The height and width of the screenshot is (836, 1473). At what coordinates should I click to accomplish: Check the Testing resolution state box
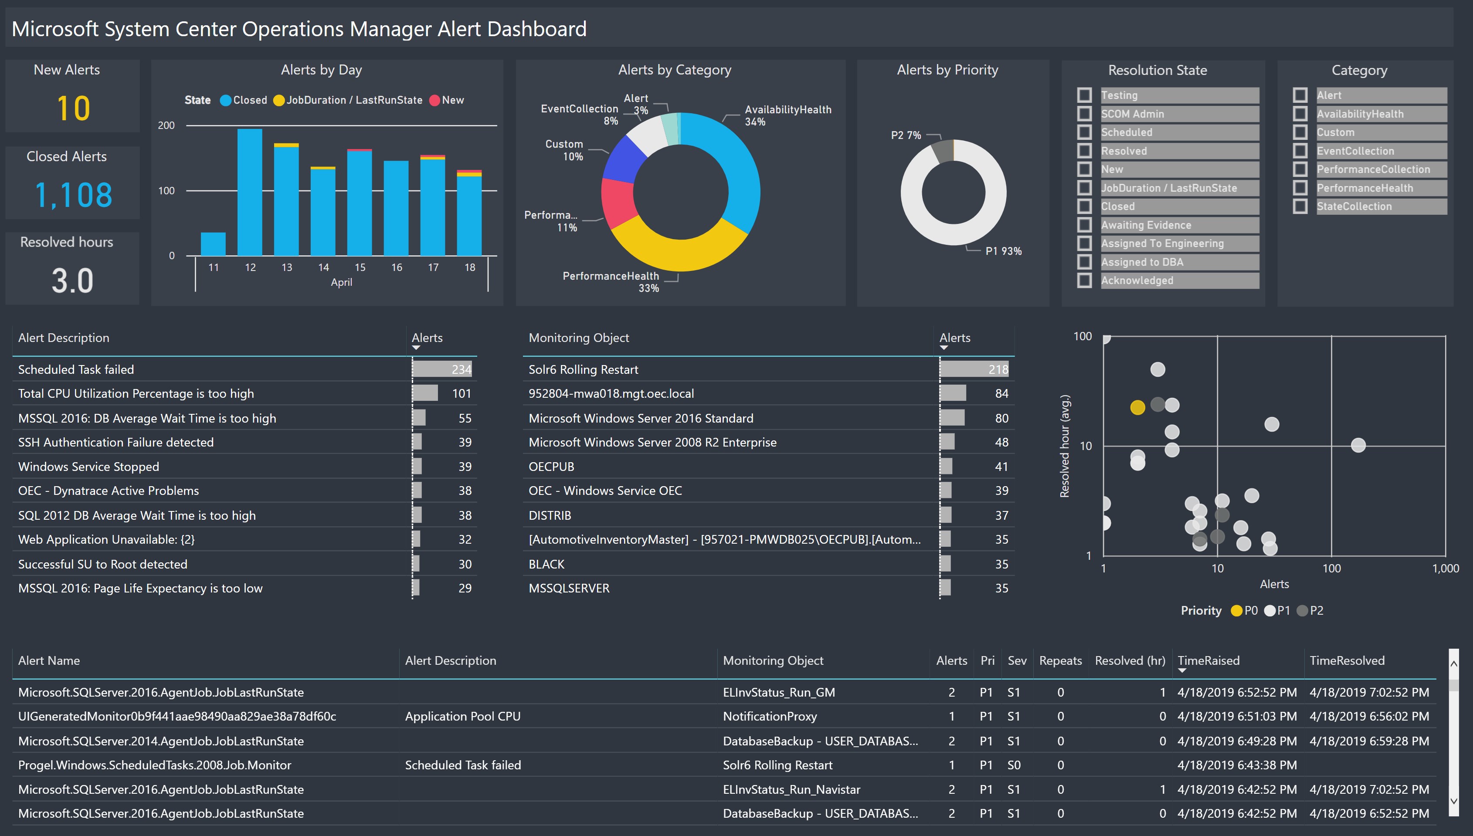1084,95
